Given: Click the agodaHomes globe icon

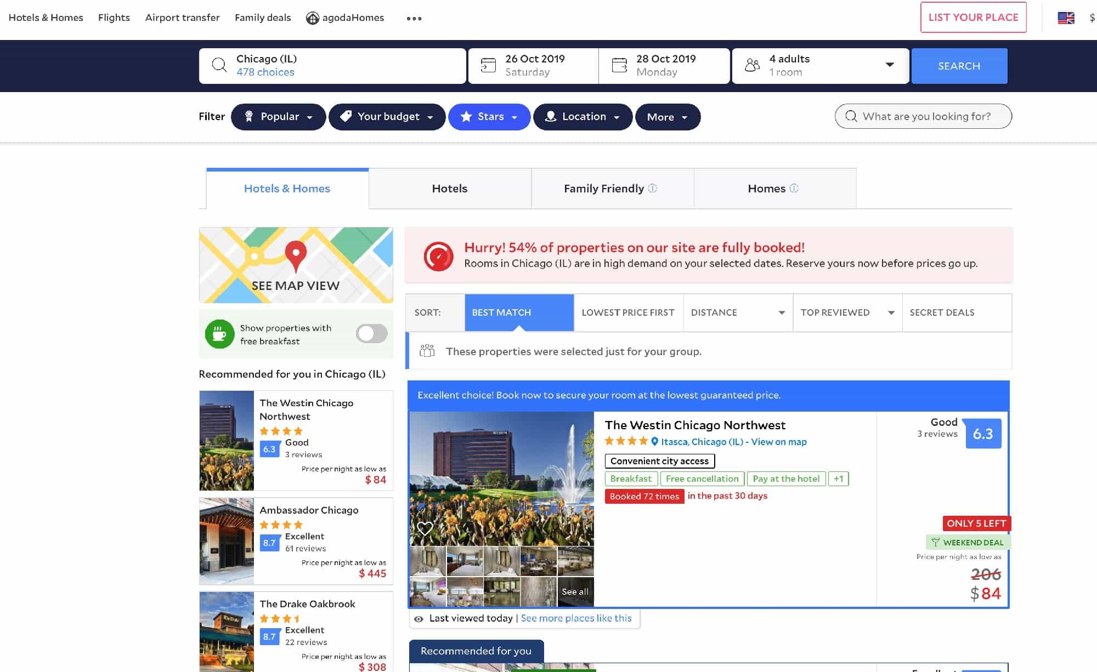Looking at the screenshot, I should click(x=313, y=18).
